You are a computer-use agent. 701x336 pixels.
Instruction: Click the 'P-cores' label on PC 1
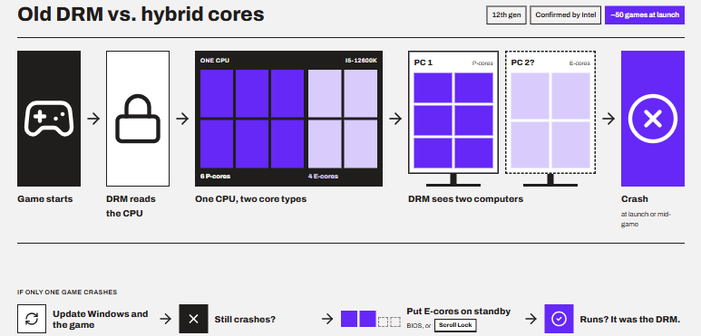click(x=482, y=63)
